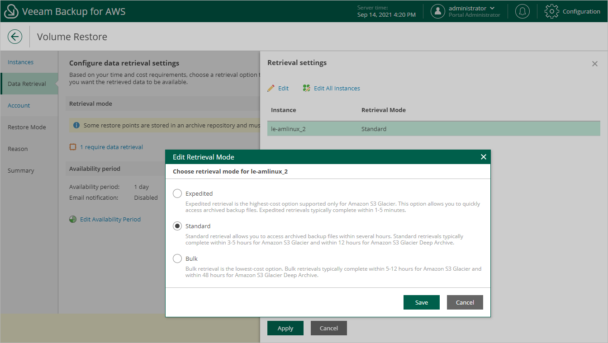Image resolution: width=608 pixels, height=343 pixels.
Task: Select the Expedited retrieval option
Action: tap(177, 193)
